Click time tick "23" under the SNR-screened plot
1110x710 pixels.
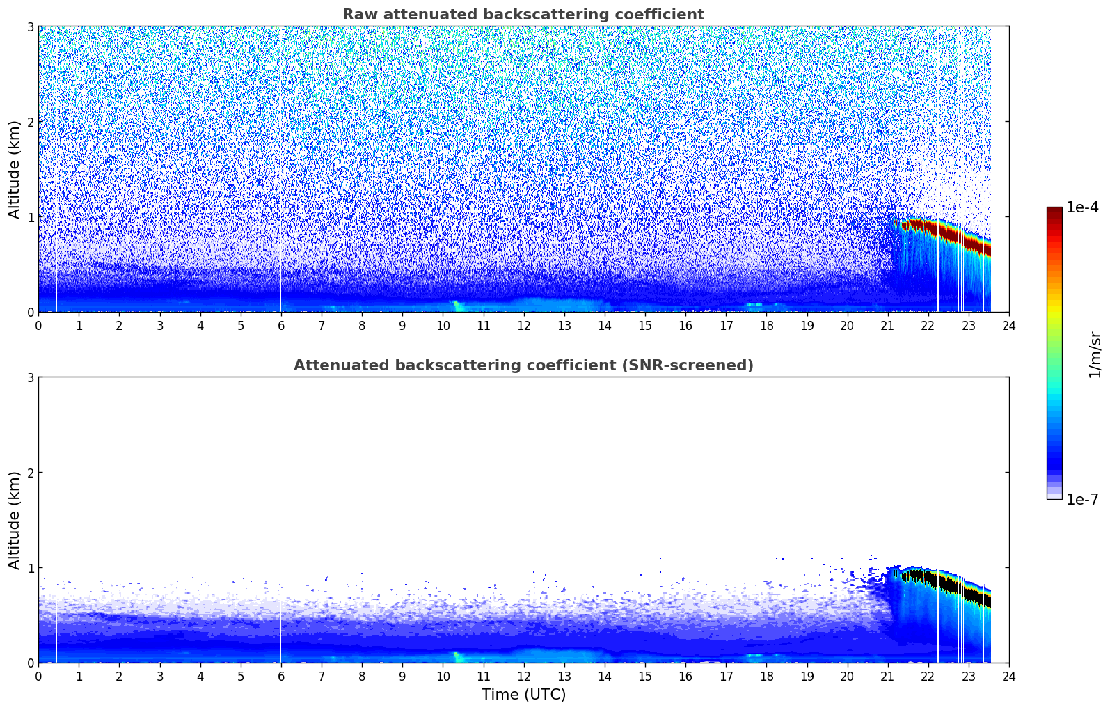point(969,676)
